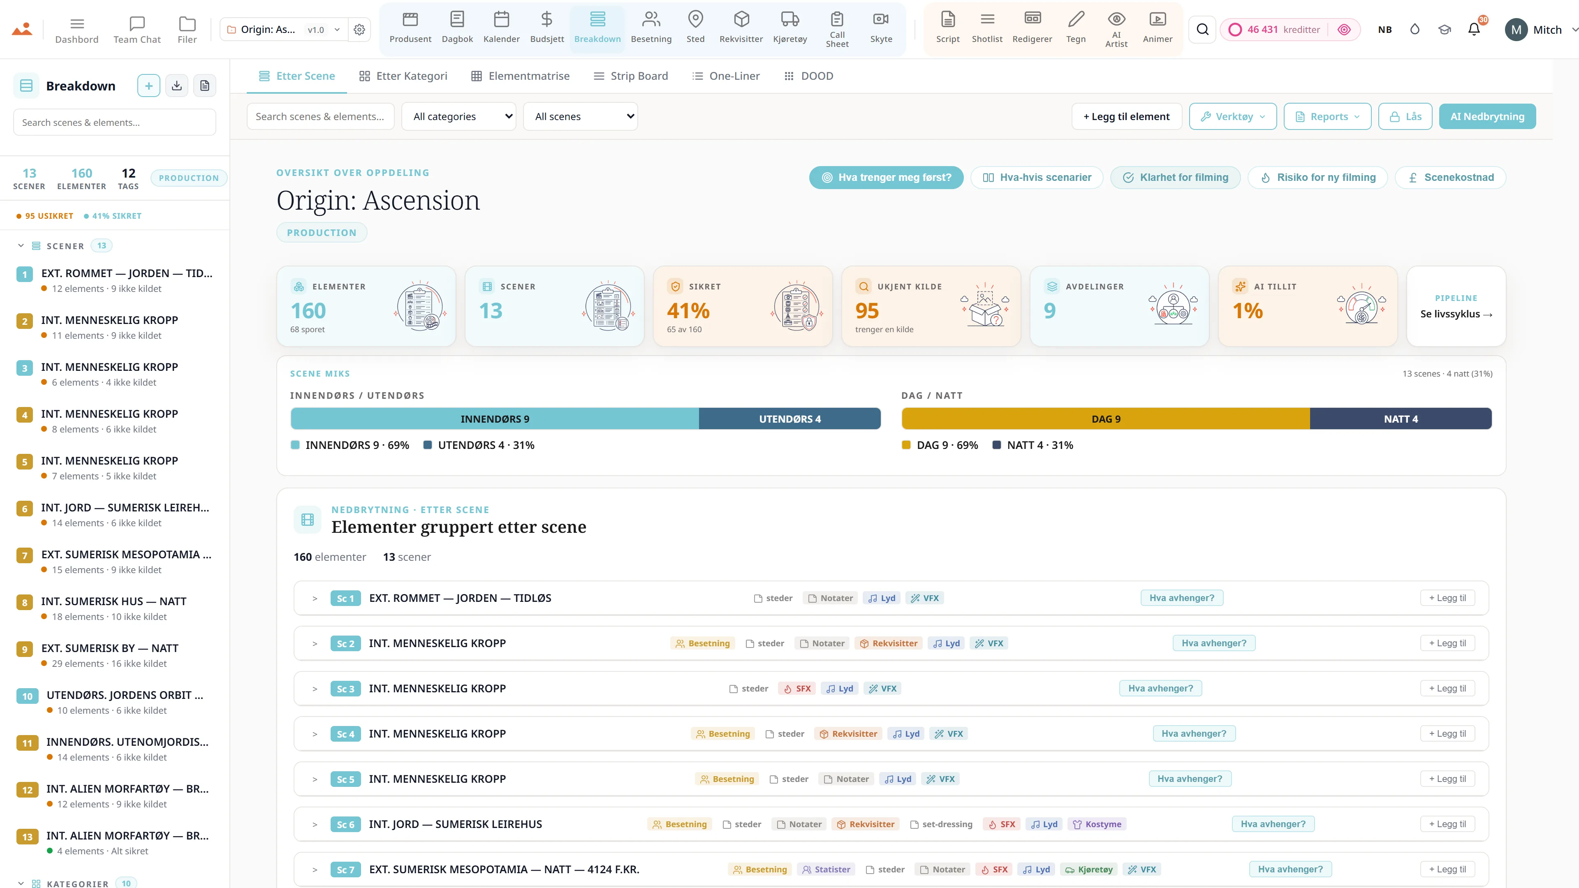Open Script tool
This screenshot has width=1579, height=888.
click(948, 28)
